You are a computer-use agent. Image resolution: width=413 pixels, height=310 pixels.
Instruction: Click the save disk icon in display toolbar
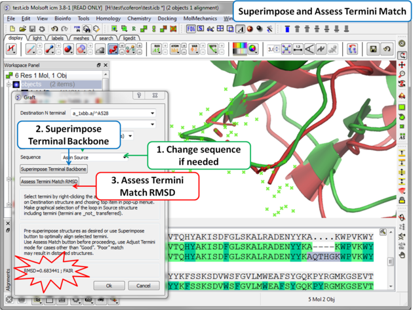click(x=373, y=49)
